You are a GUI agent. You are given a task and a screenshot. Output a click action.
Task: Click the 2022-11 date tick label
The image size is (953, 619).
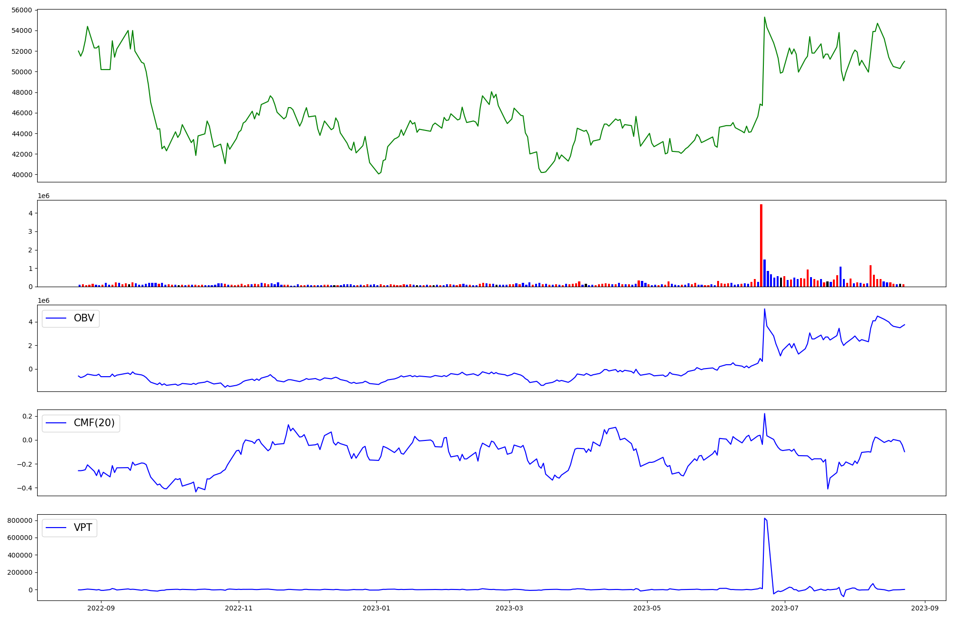[238, 608]
